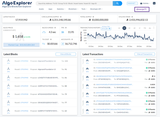The image size is (160, 117).
Task: Open the Wallets dropdown
Action: (x=145, y=3)
